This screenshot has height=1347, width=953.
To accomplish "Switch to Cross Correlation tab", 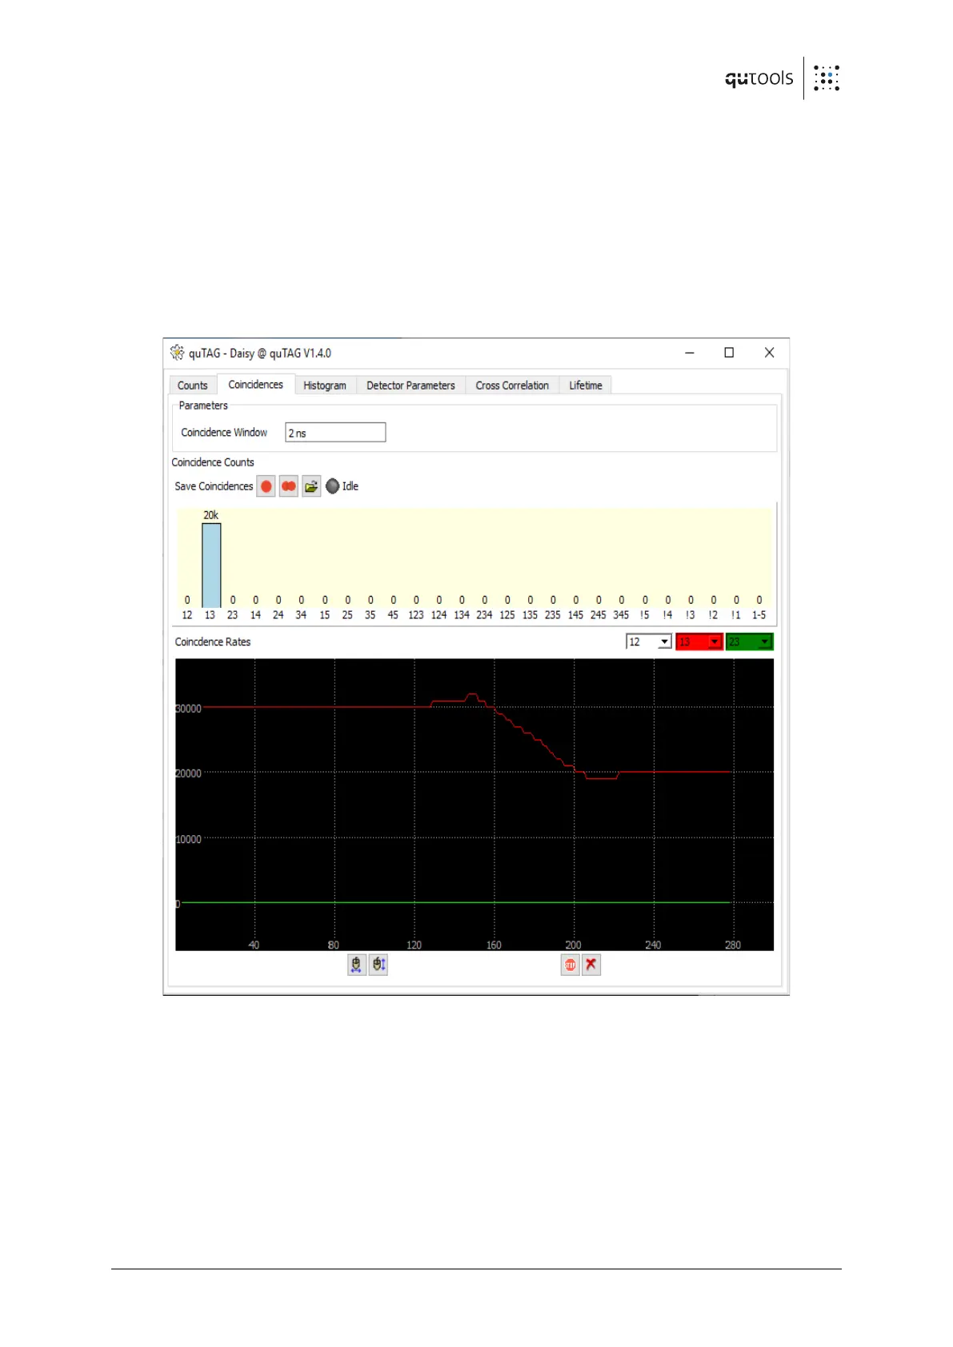I will point(512,386).
